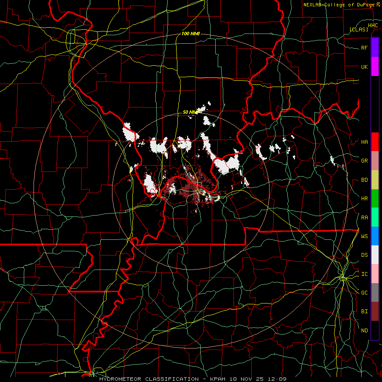Click the Hydrometeor Classification KPAH timestamp caption
The image size is (382, 382).
[193, 379]
